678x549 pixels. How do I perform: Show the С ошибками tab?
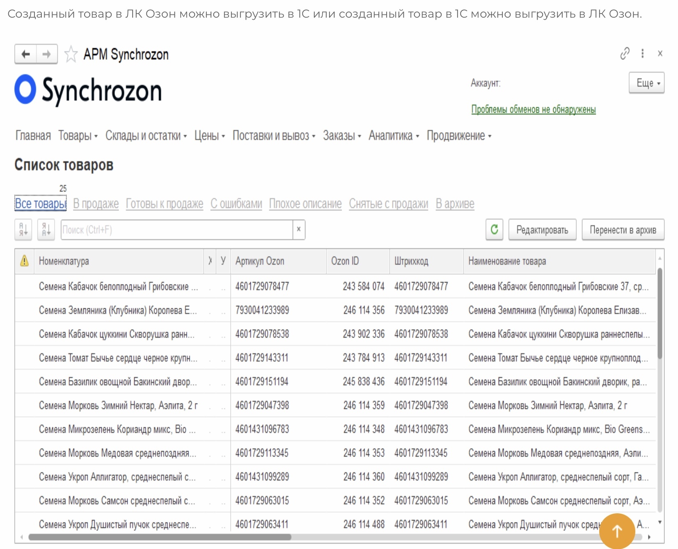coord(236,204)
